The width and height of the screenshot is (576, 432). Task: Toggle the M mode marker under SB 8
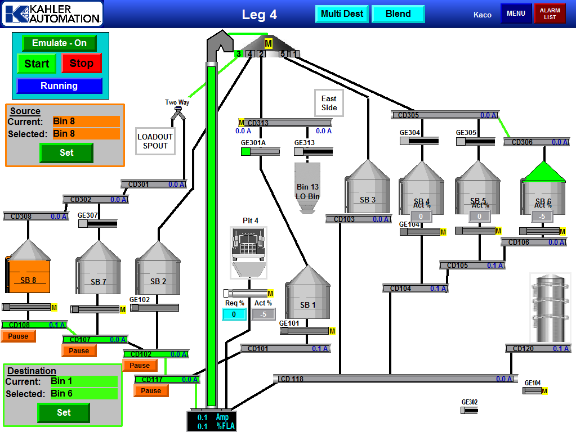[54, 307]
